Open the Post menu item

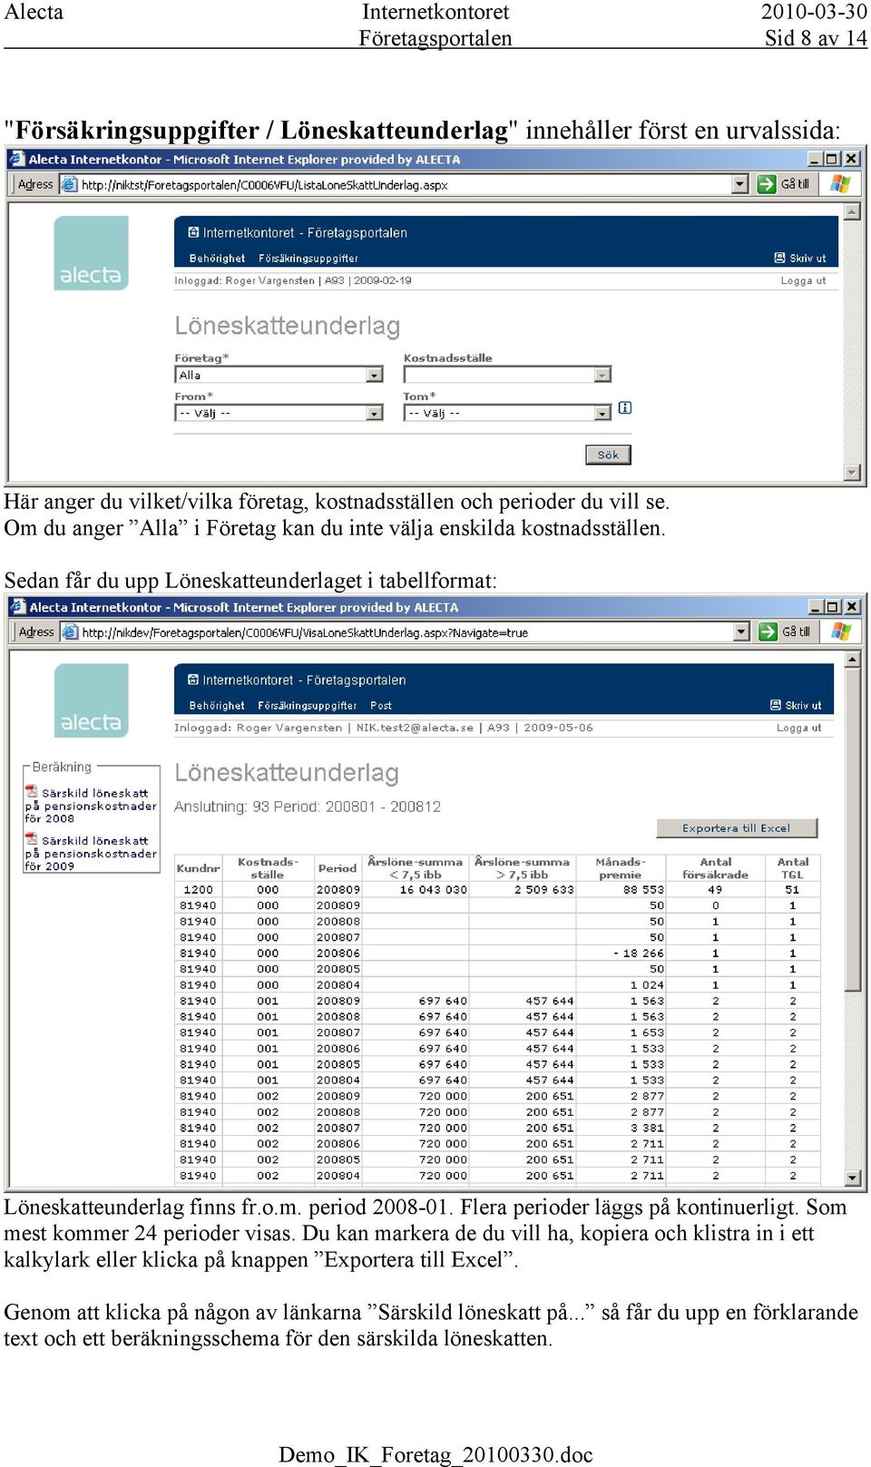pyautogui.click(x=381, y=706)
